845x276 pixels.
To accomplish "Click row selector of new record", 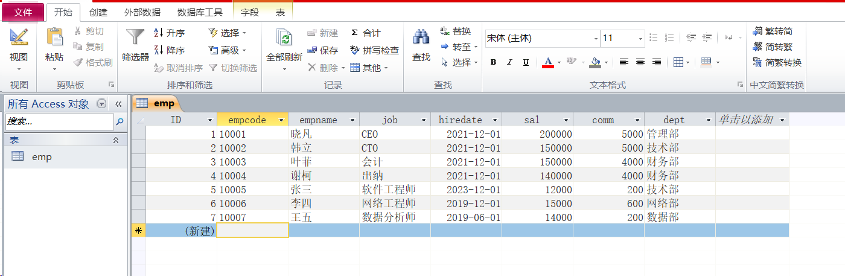I will click(139, 230).
